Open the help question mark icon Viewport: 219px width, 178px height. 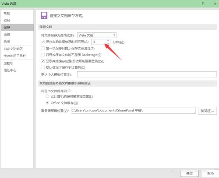[203, 3]
